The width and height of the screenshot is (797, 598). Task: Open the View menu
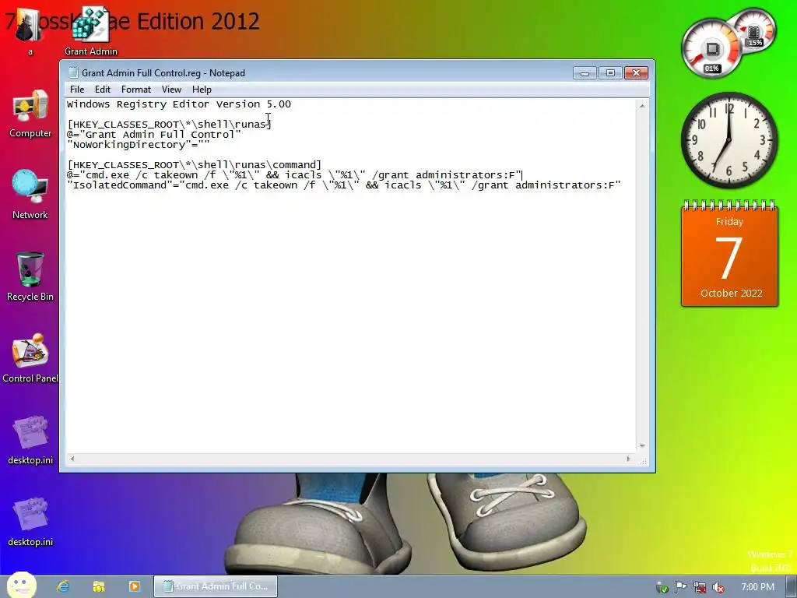point(171,90)
